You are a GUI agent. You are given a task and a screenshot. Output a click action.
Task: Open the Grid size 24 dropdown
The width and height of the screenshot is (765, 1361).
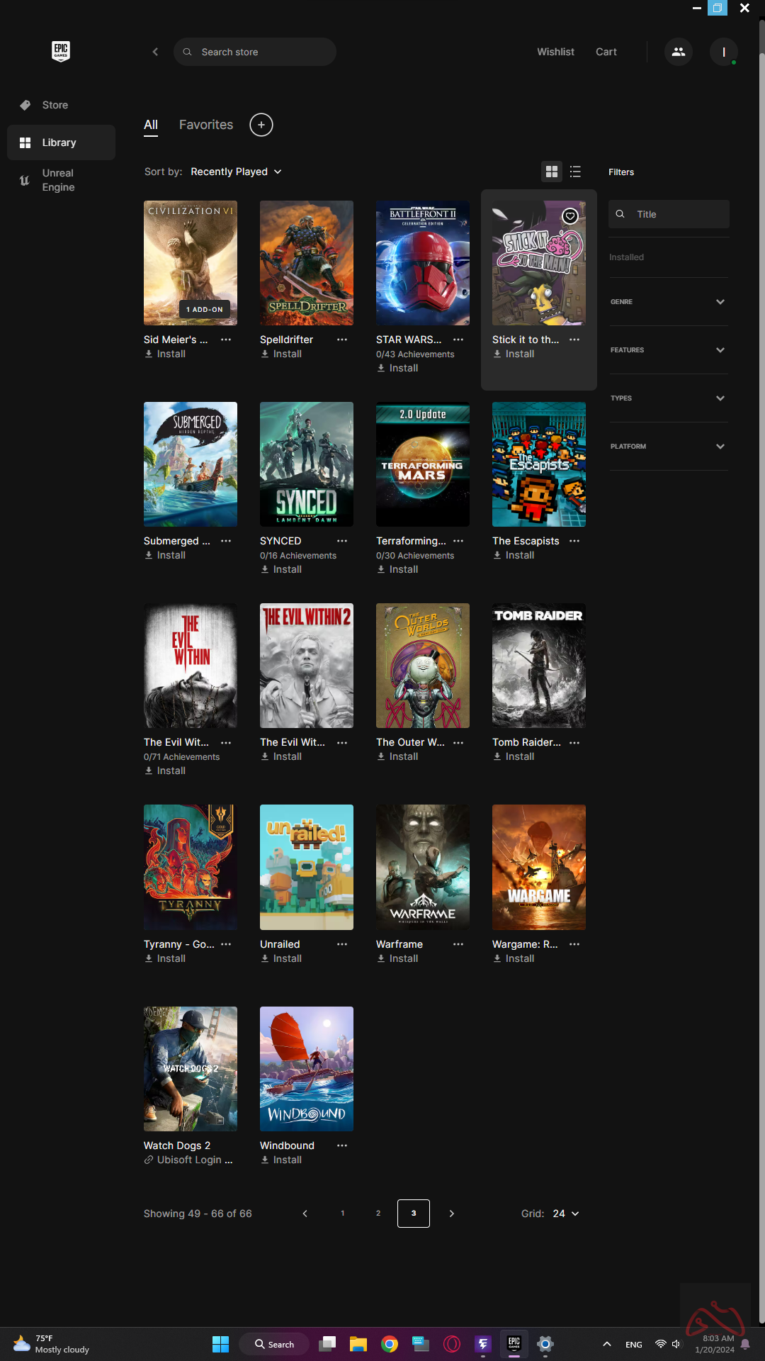(565, 1214)
